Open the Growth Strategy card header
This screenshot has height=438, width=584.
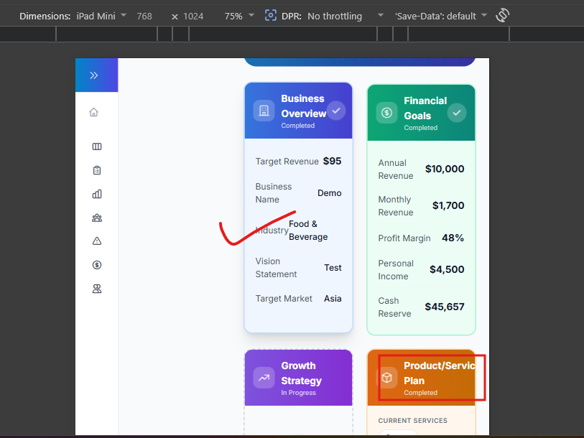(298, 378)
